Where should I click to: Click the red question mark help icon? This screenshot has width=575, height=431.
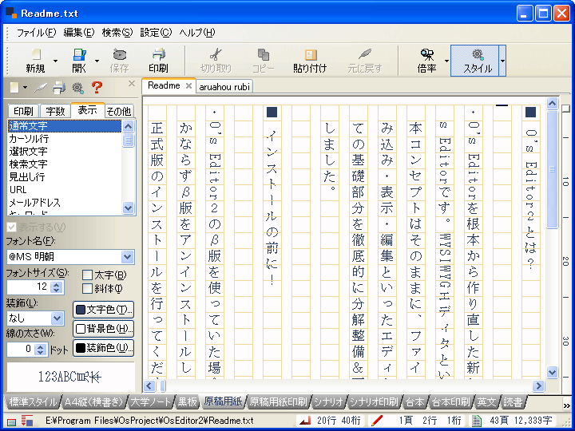pyautogui.click(x=97, y=87)
